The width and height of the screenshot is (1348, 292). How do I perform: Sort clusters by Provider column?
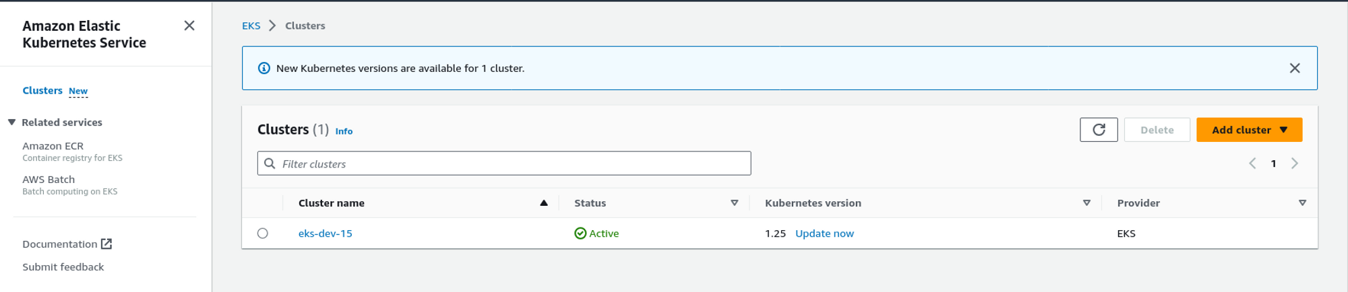pyautogui.click(x=1302, y=203)
